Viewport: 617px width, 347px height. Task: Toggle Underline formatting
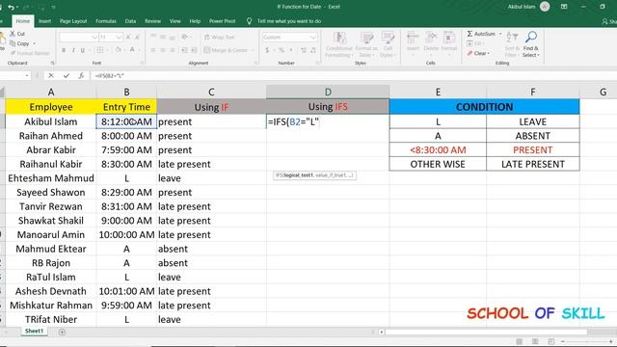tap(83, 50)
